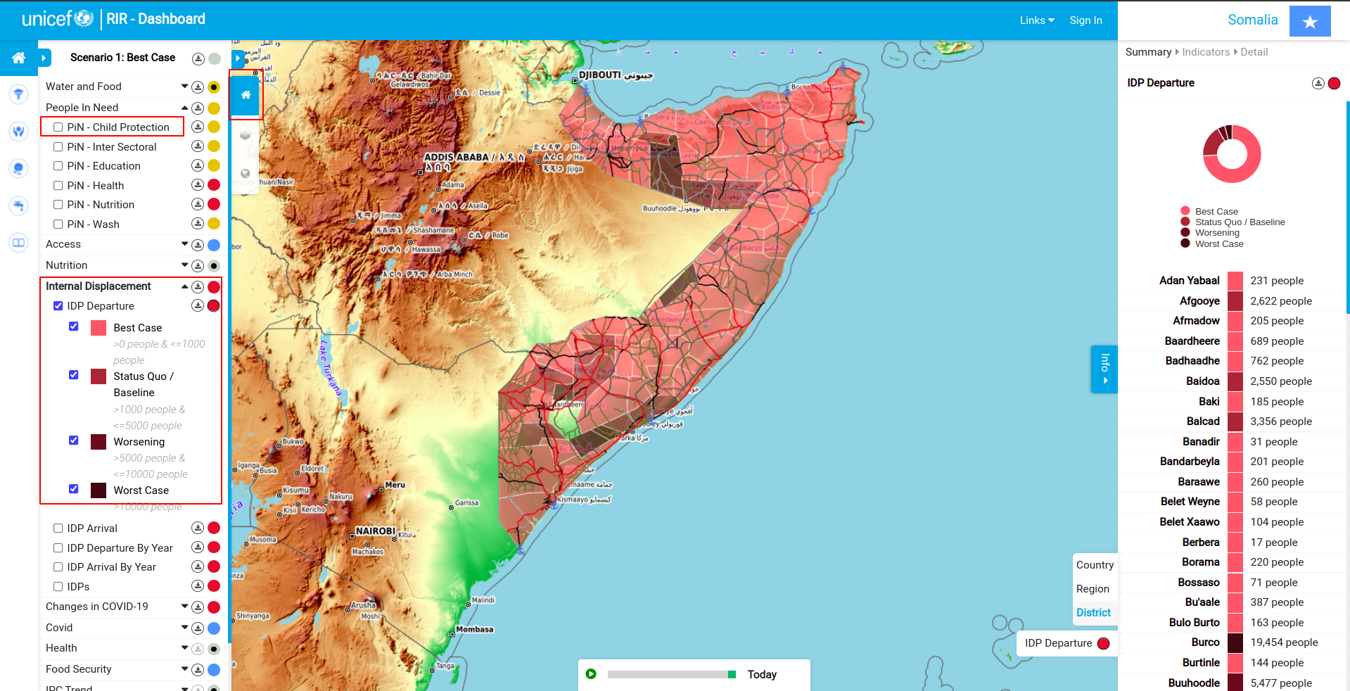The height and width of the screenshot is (691, 1350).
Task: Expand the Nutrition category
Action: (185, 265)
